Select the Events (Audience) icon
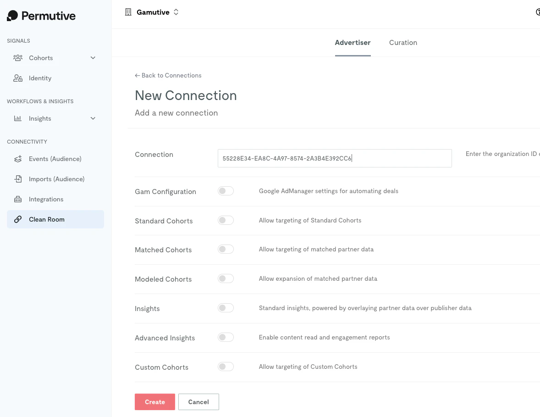Viewport: 540px width, 417px height. [x=18, y=159]
